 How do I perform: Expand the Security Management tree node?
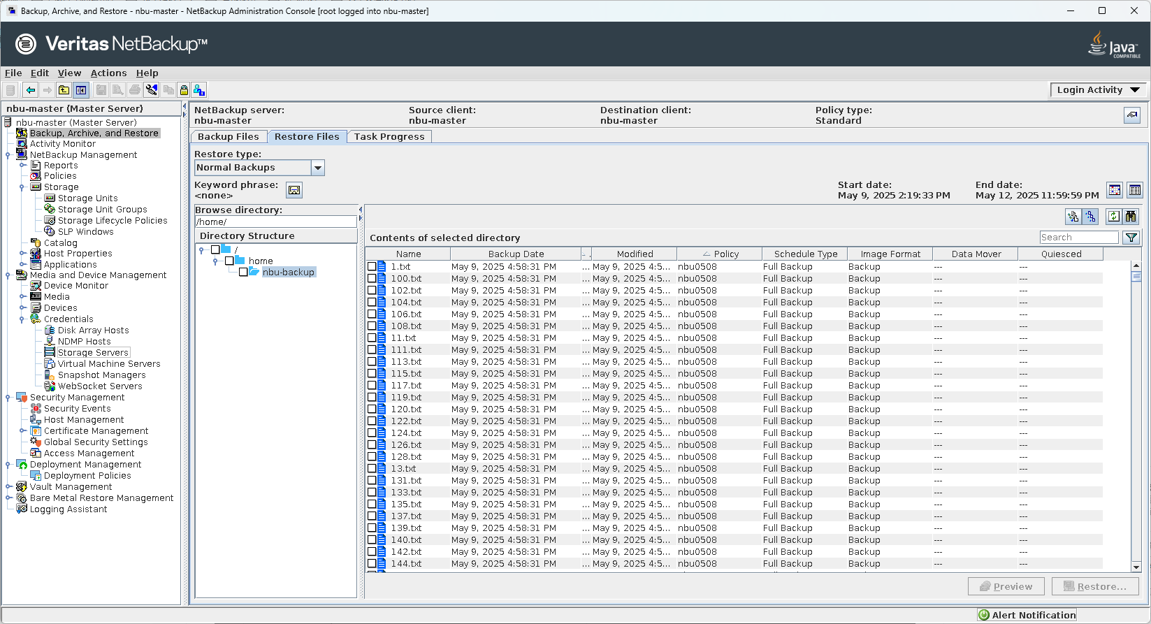(8, 398)
